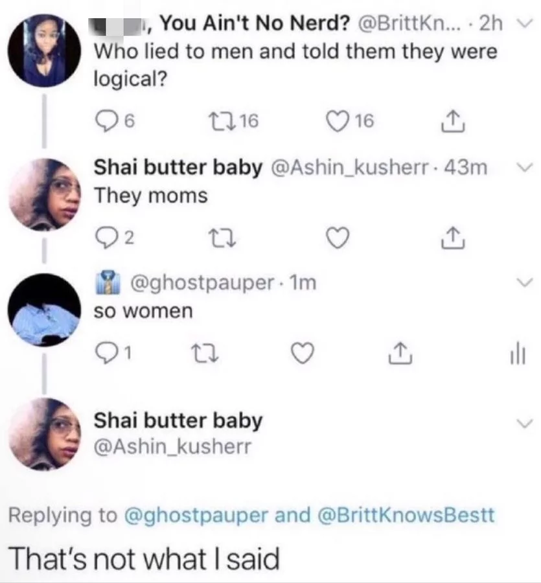Share the 'so women' tweet

(x=400, y=354)
